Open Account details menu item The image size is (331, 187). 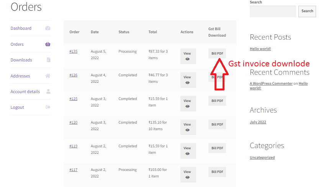click(25, 92)
